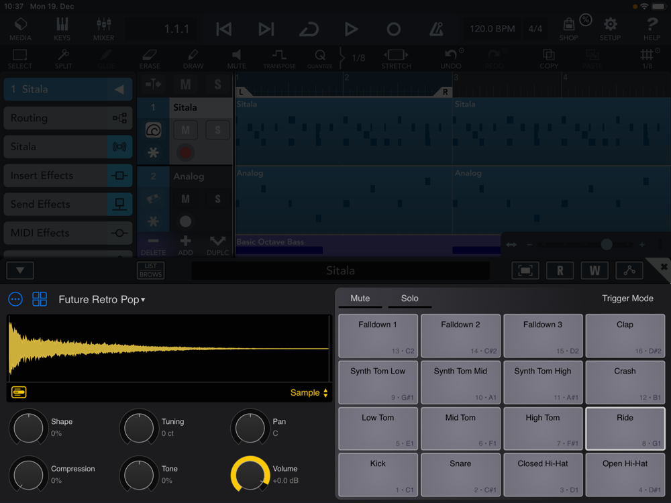This screenshot has width=671, height=503.
Task: Open the Future Retro Pop kit dropdown
Action: point(102,299)
